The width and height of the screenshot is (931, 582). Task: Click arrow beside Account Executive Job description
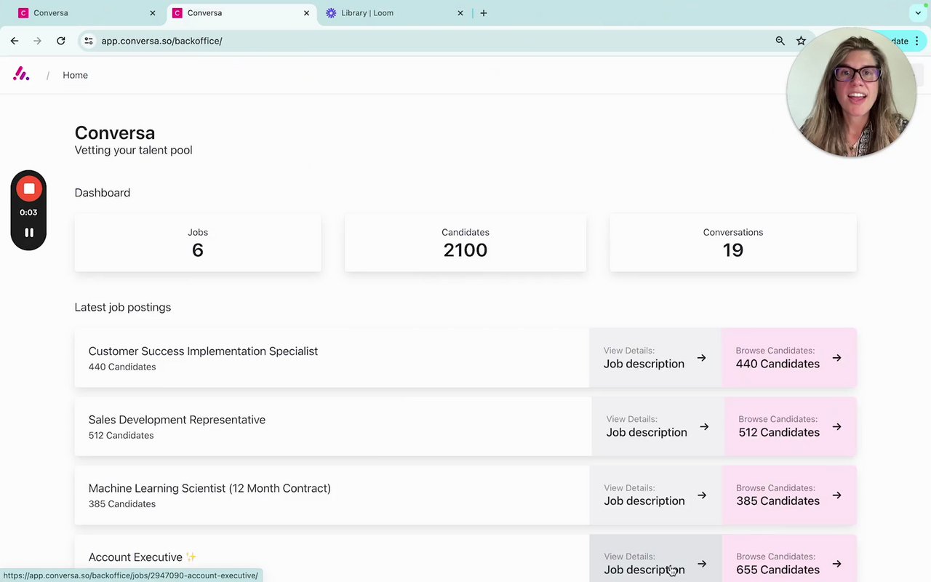(702, 564)
